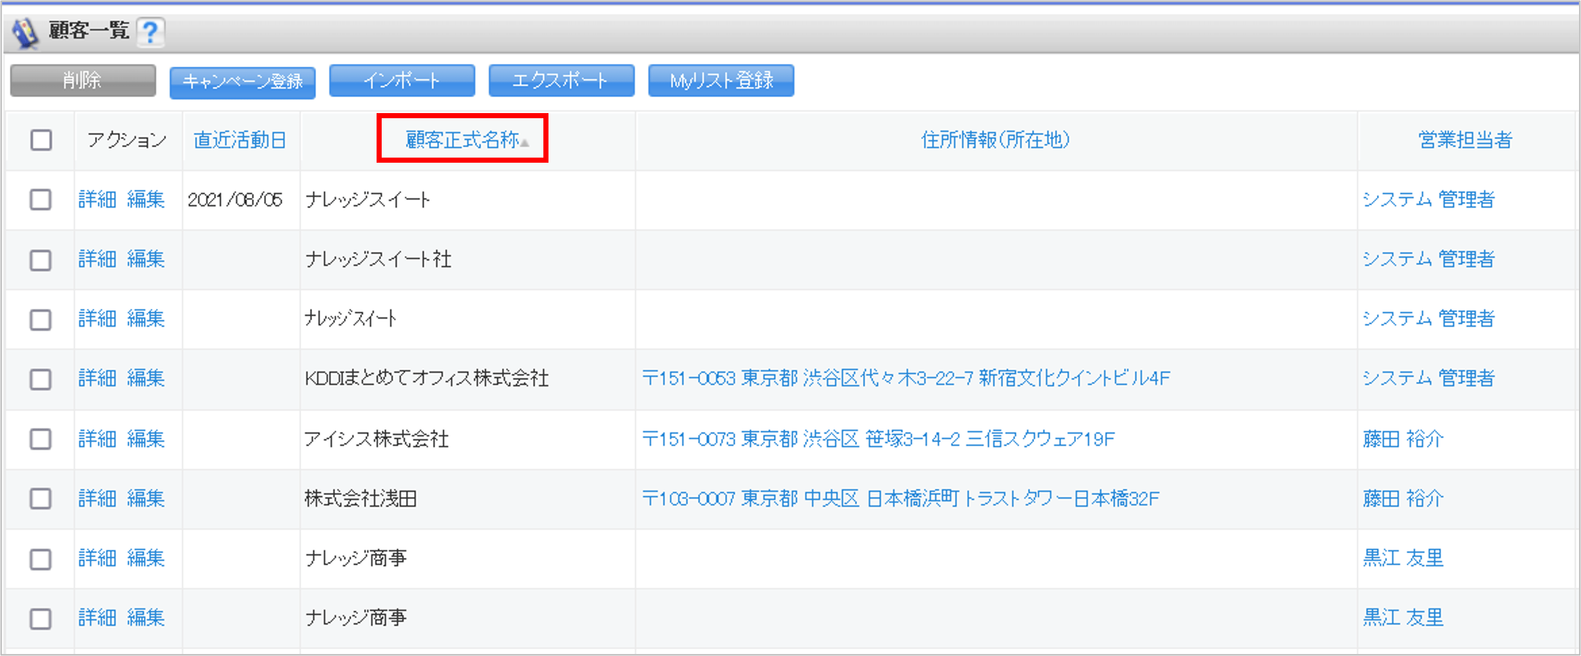Viewport: 1581px width, 656px height.
Task: Click the 顧客一覧 notebook icon in the header
Action: (25, 33)
